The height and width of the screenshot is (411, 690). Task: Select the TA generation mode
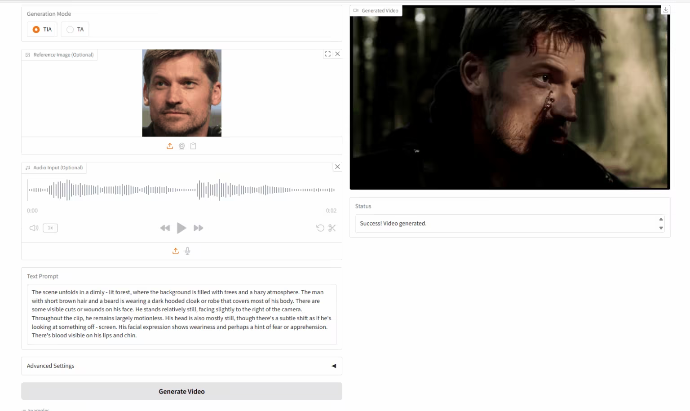70,30
